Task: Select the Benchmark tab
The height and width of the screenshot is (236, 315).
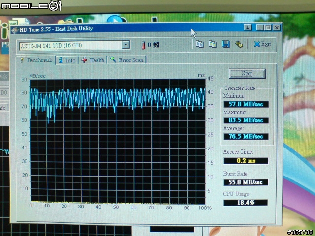Action: point(36,60)
